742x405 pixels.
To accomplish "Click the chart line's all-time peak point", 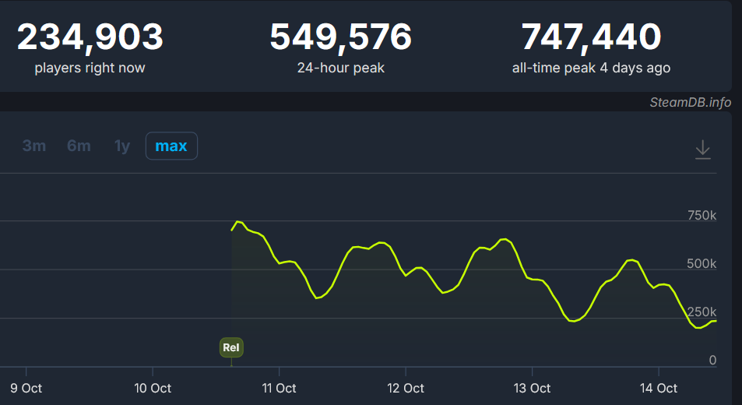I will [238, 221].
